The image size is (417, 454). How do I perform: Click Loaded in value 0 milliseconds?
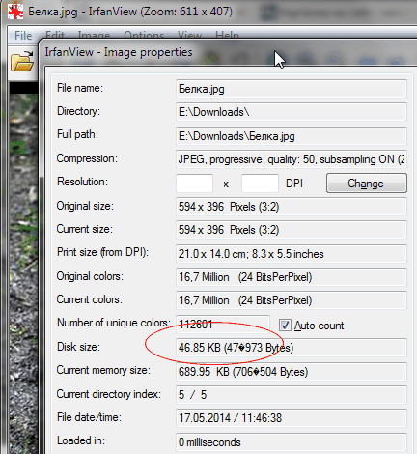(x=292, y=442)
